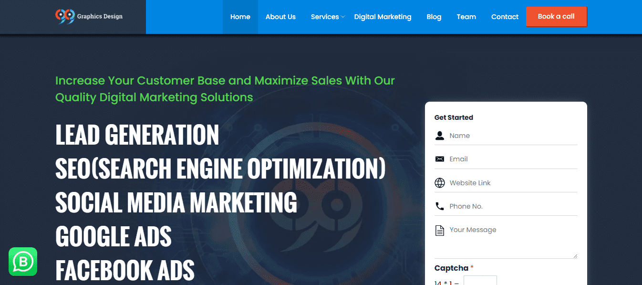642x285 pixels.
Task: Click the document icon beside Your Message
Action: pos(439,231)
